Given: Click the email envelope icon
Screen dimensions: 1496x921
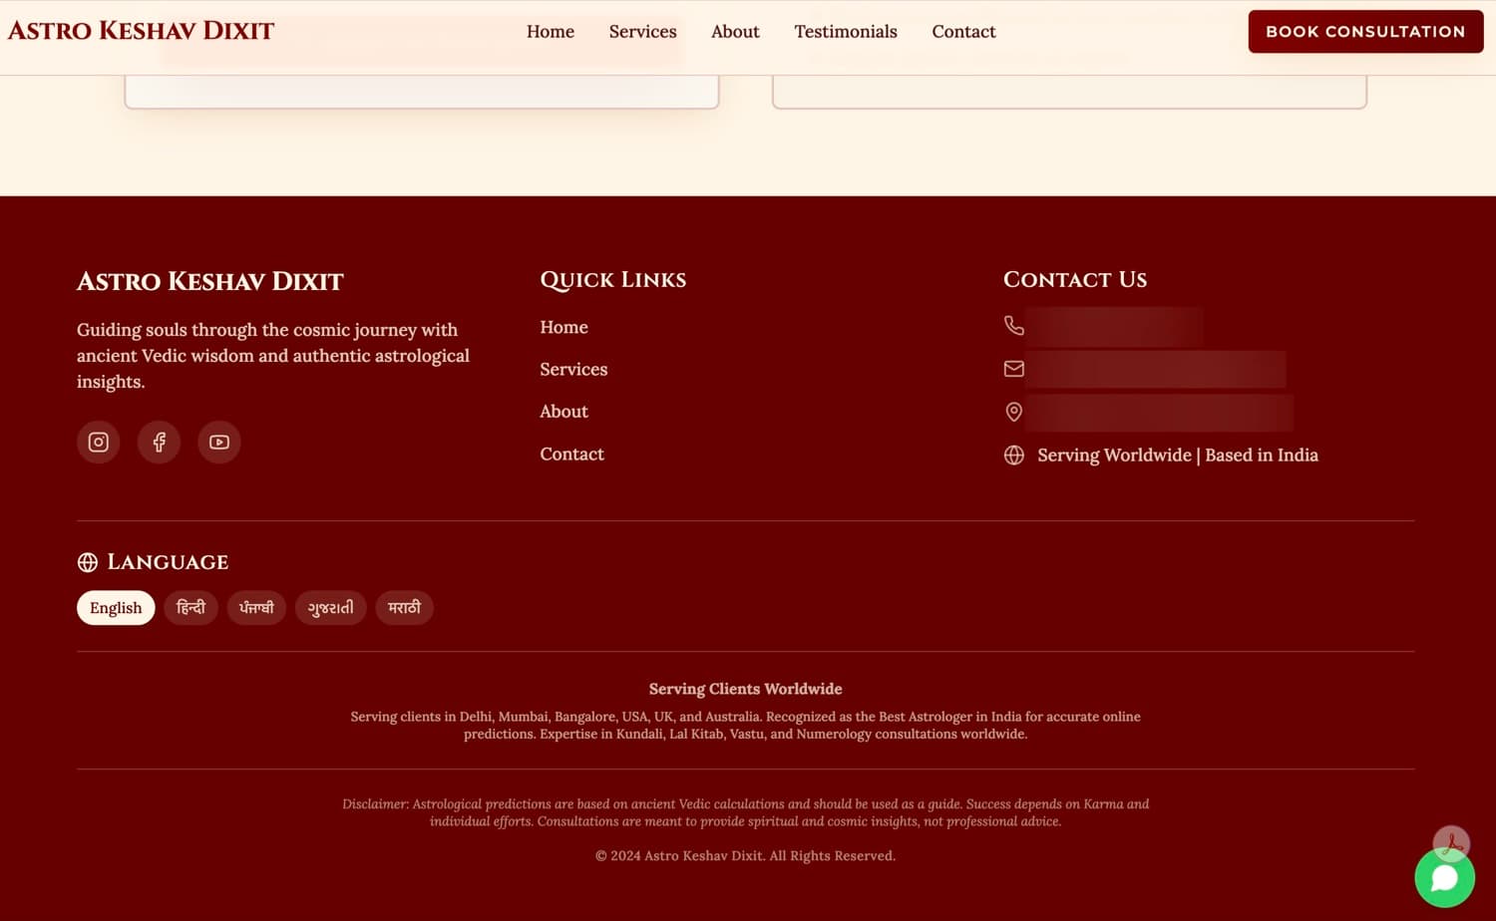Looking at the screenshot, I should tap(1013, 369).
